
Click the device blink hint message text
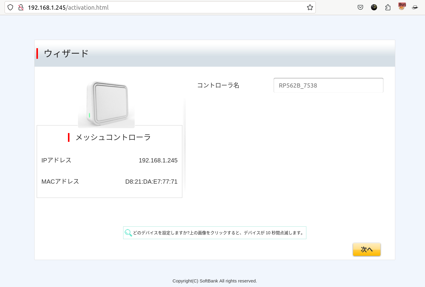[218, 233]
